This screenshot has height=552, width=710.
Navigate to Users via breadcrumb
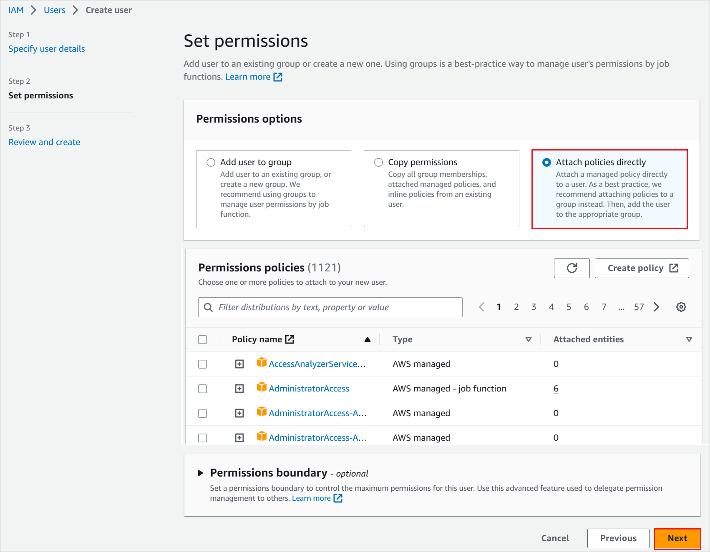[x=54, y=10]
